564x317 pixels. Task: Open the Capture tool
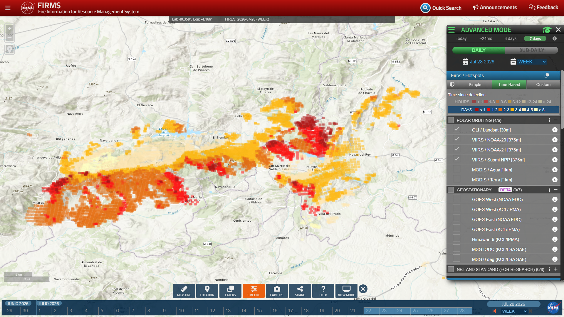[277, 291]
